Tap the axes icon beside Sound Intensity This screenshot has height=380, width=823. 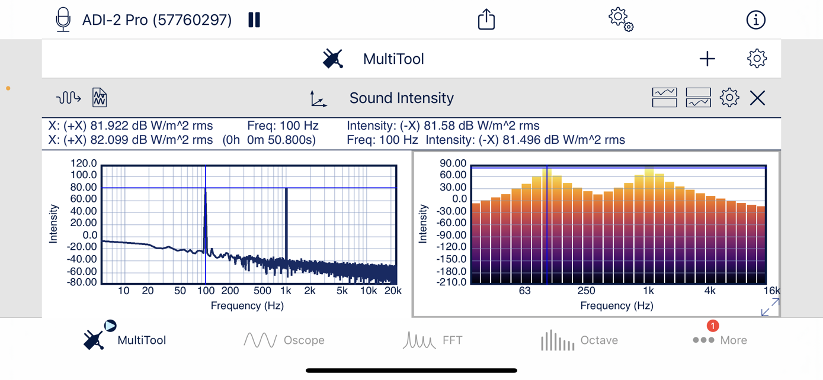click(318, 98)
